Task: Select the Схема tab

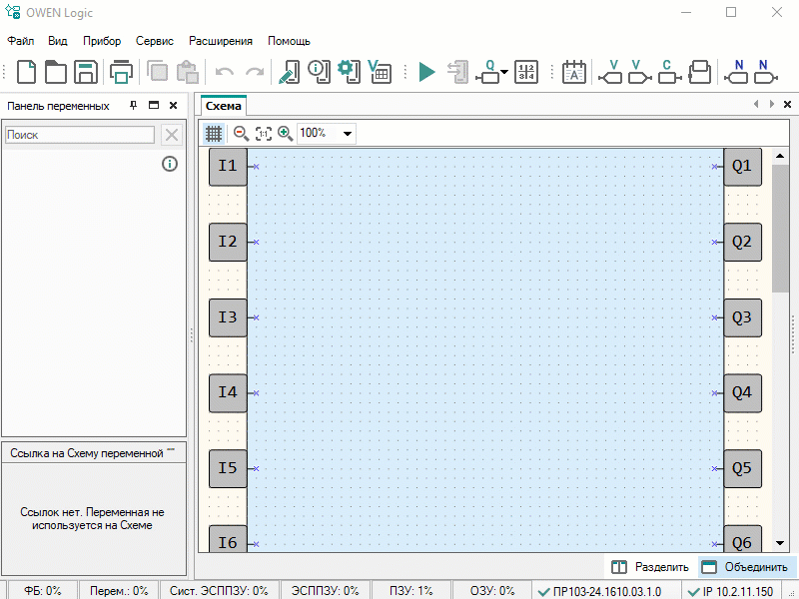Action: [x=224, y=106]
